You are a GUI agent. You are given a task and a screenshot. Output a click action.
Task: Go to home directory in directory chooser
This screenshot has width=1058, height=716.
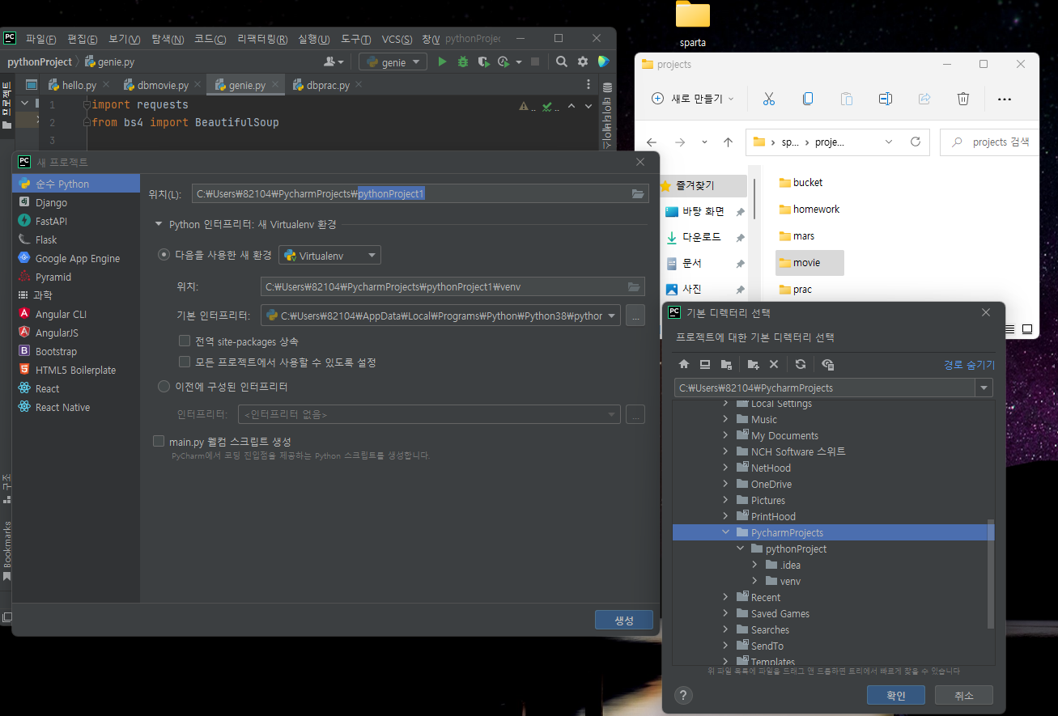(x=684, y=364)
